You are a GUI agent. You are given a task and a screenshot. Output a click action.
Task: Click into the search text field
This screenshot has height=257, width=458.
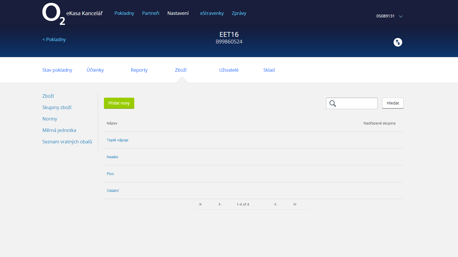(x=356, y=103)
